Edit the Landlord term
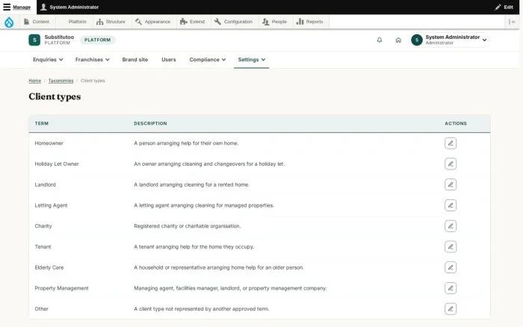The image size is (523, 327). (x=451, y=184)
